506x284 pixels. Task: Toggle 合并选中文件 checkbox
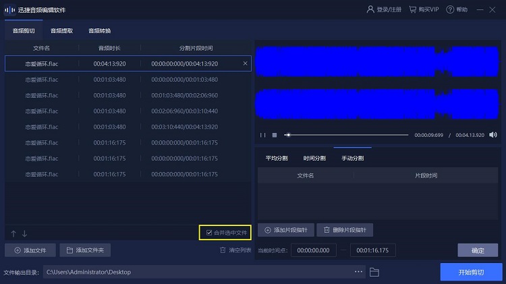tap(210, 233)
